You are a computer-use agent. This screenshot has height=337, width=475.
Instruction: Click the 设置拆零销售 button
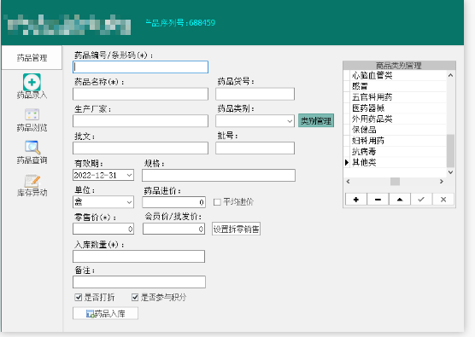coord(236,229)
